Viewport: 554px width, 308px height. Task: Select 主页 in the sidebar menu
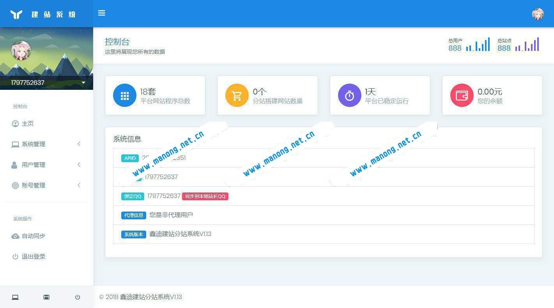pos(28,123)
